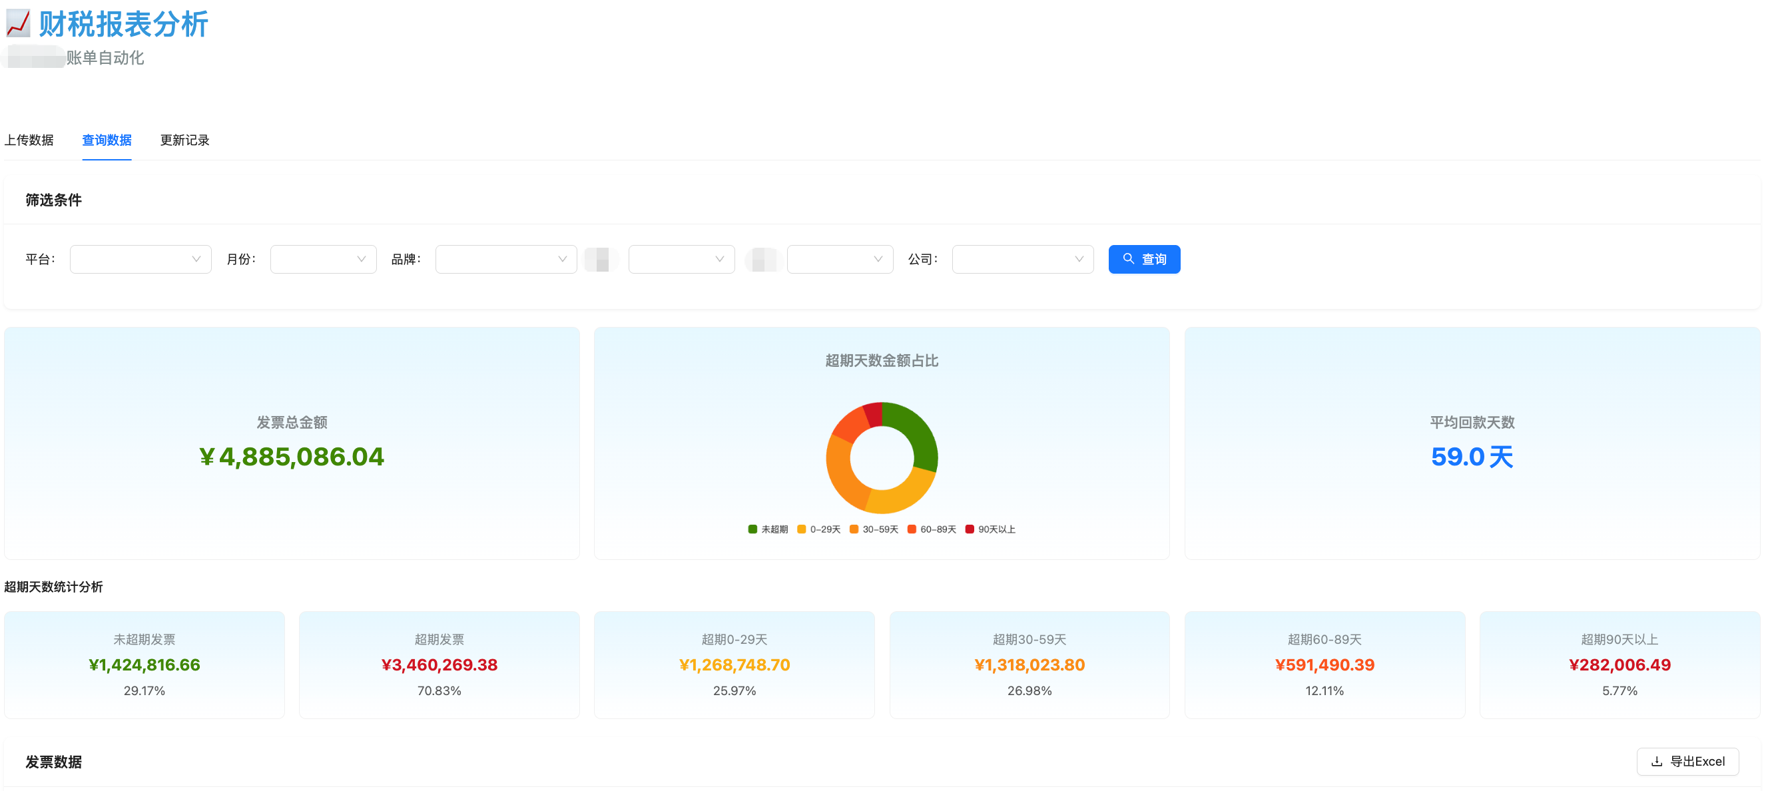This screenshot has height=791, width=1766.
Task: Open the dropdown just before 公司 label
Action: coord(840,259)
